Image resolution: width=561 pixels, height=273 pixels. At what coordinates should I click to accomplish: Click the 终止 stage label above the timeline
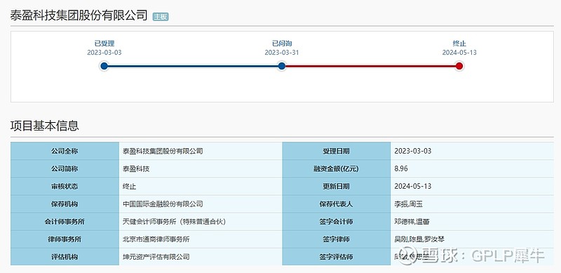click(459, 44)
